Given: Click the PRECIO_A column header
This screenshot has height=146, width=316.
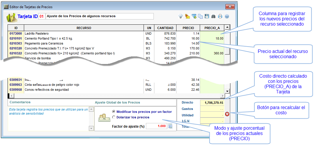Looking at the screenshot, I should point(212,28).
